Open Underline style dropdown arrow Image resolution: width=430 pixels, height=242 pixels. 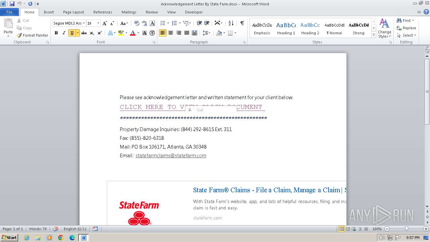78,33
